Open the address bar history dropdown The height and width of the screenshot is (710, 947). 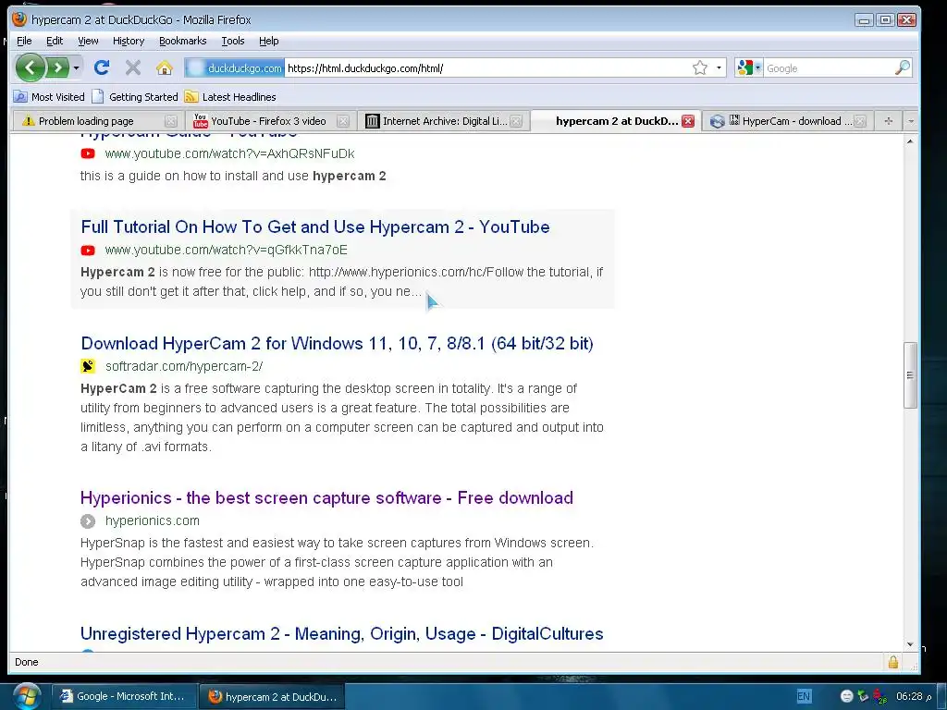[x=719, y=67]
